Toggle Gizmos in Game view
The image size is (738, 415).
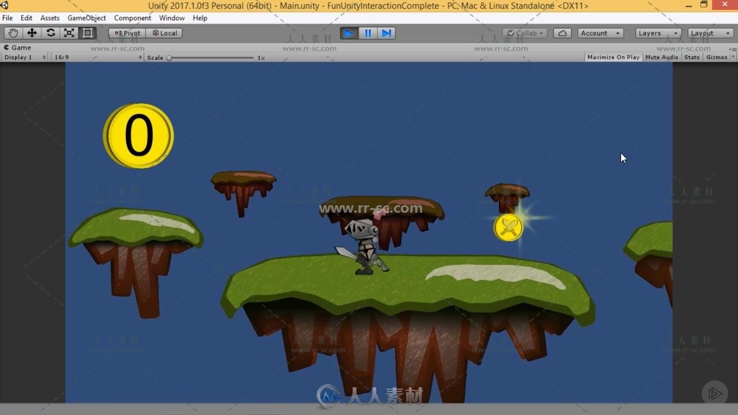717,57
